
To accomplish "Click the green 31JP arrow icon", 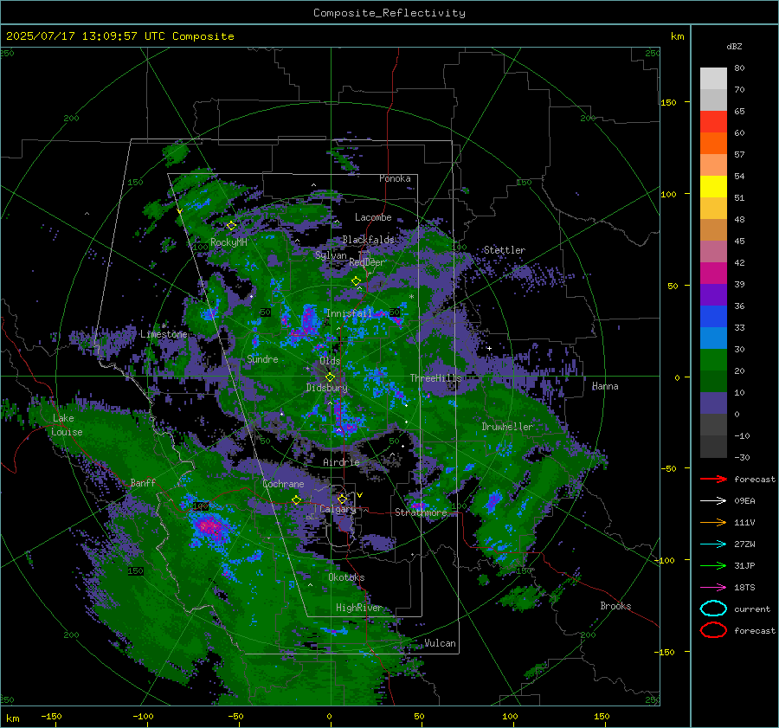I will point(713,565).
